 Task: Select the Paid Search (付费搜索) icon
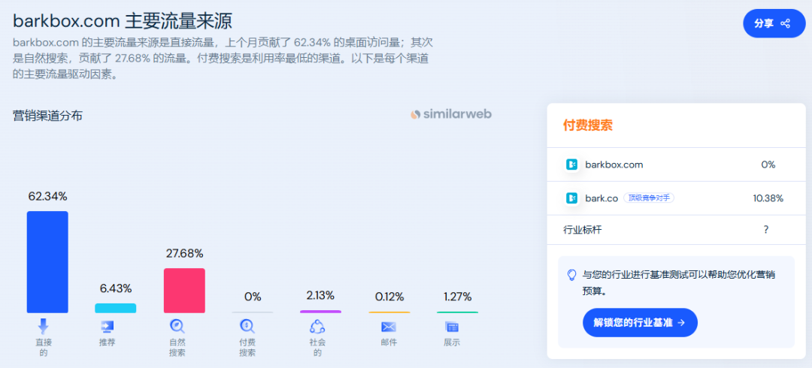click(247, 326)
